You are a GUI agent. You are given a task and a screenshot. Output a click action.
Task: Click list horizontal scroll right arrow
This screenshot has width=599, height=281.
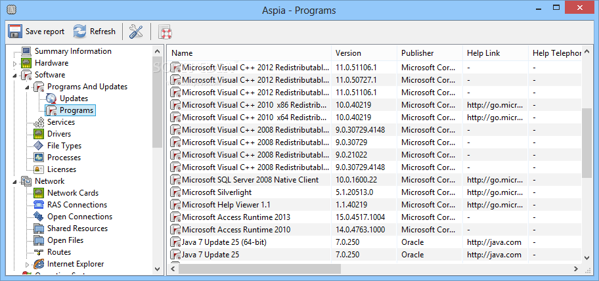coord(576,269)
